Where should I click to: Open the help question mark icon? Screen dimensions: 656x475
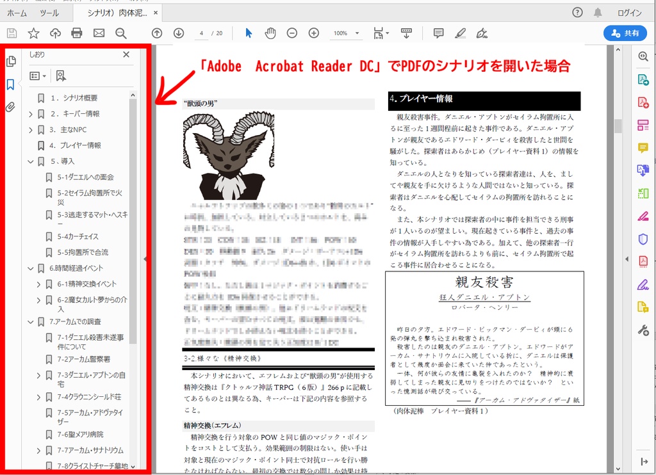(577, 13)
